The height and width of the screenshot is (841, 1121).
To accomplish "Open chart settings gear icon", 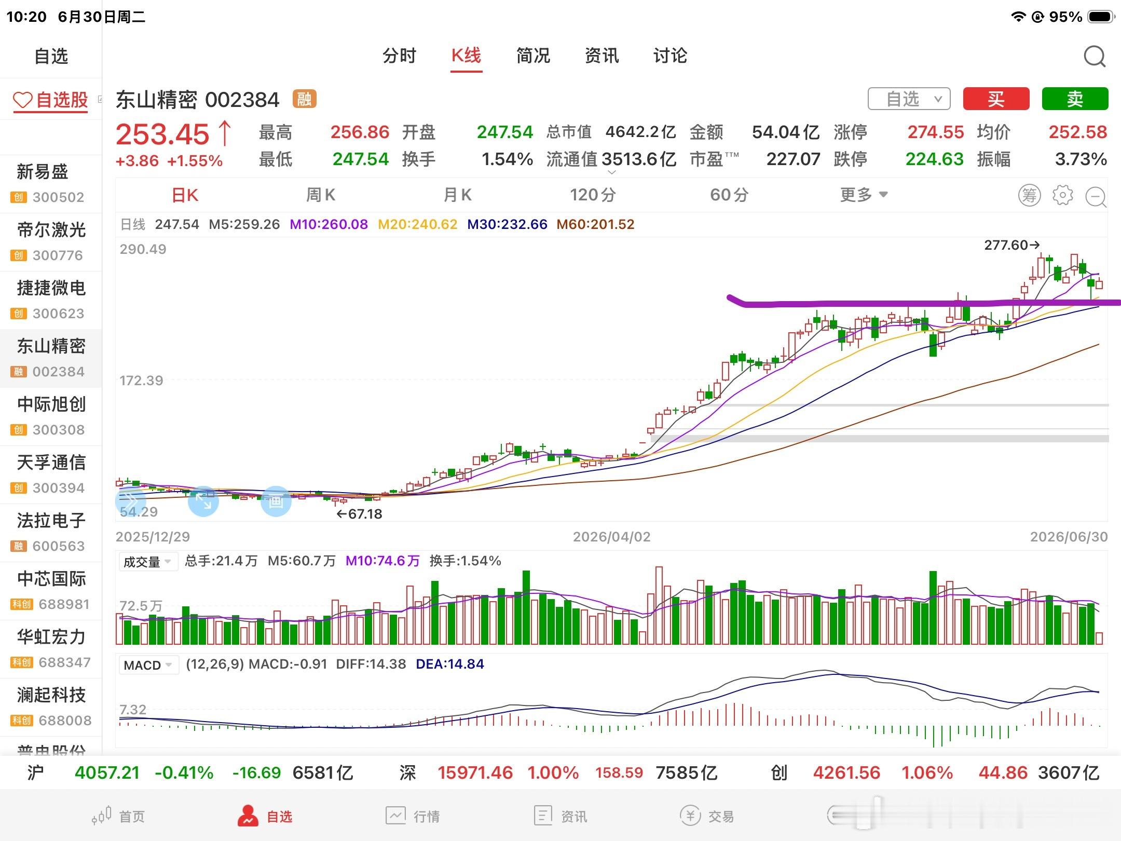I will (x=1062, y=195).
